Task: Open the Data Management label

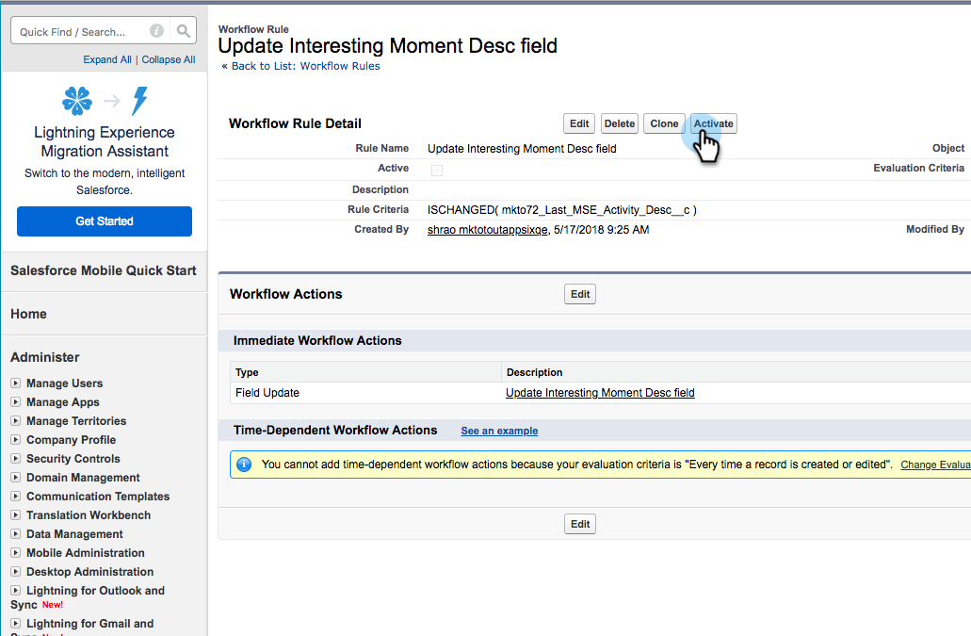Action: click(74, 534)
